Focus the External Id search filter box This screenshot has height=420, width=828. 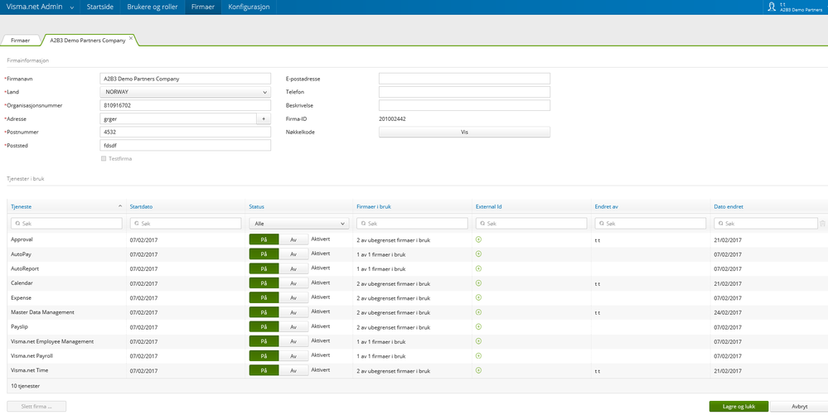[531, 224]
